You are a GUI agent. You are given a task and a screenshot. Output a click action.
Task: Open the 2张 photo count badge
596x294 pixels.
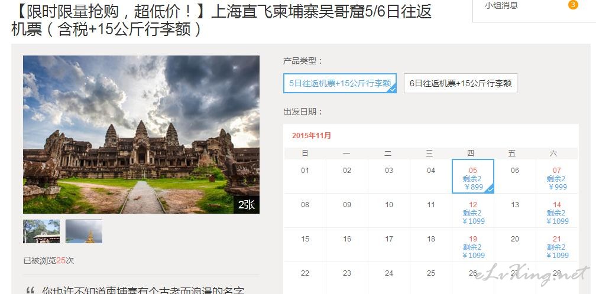coord(247,205)
